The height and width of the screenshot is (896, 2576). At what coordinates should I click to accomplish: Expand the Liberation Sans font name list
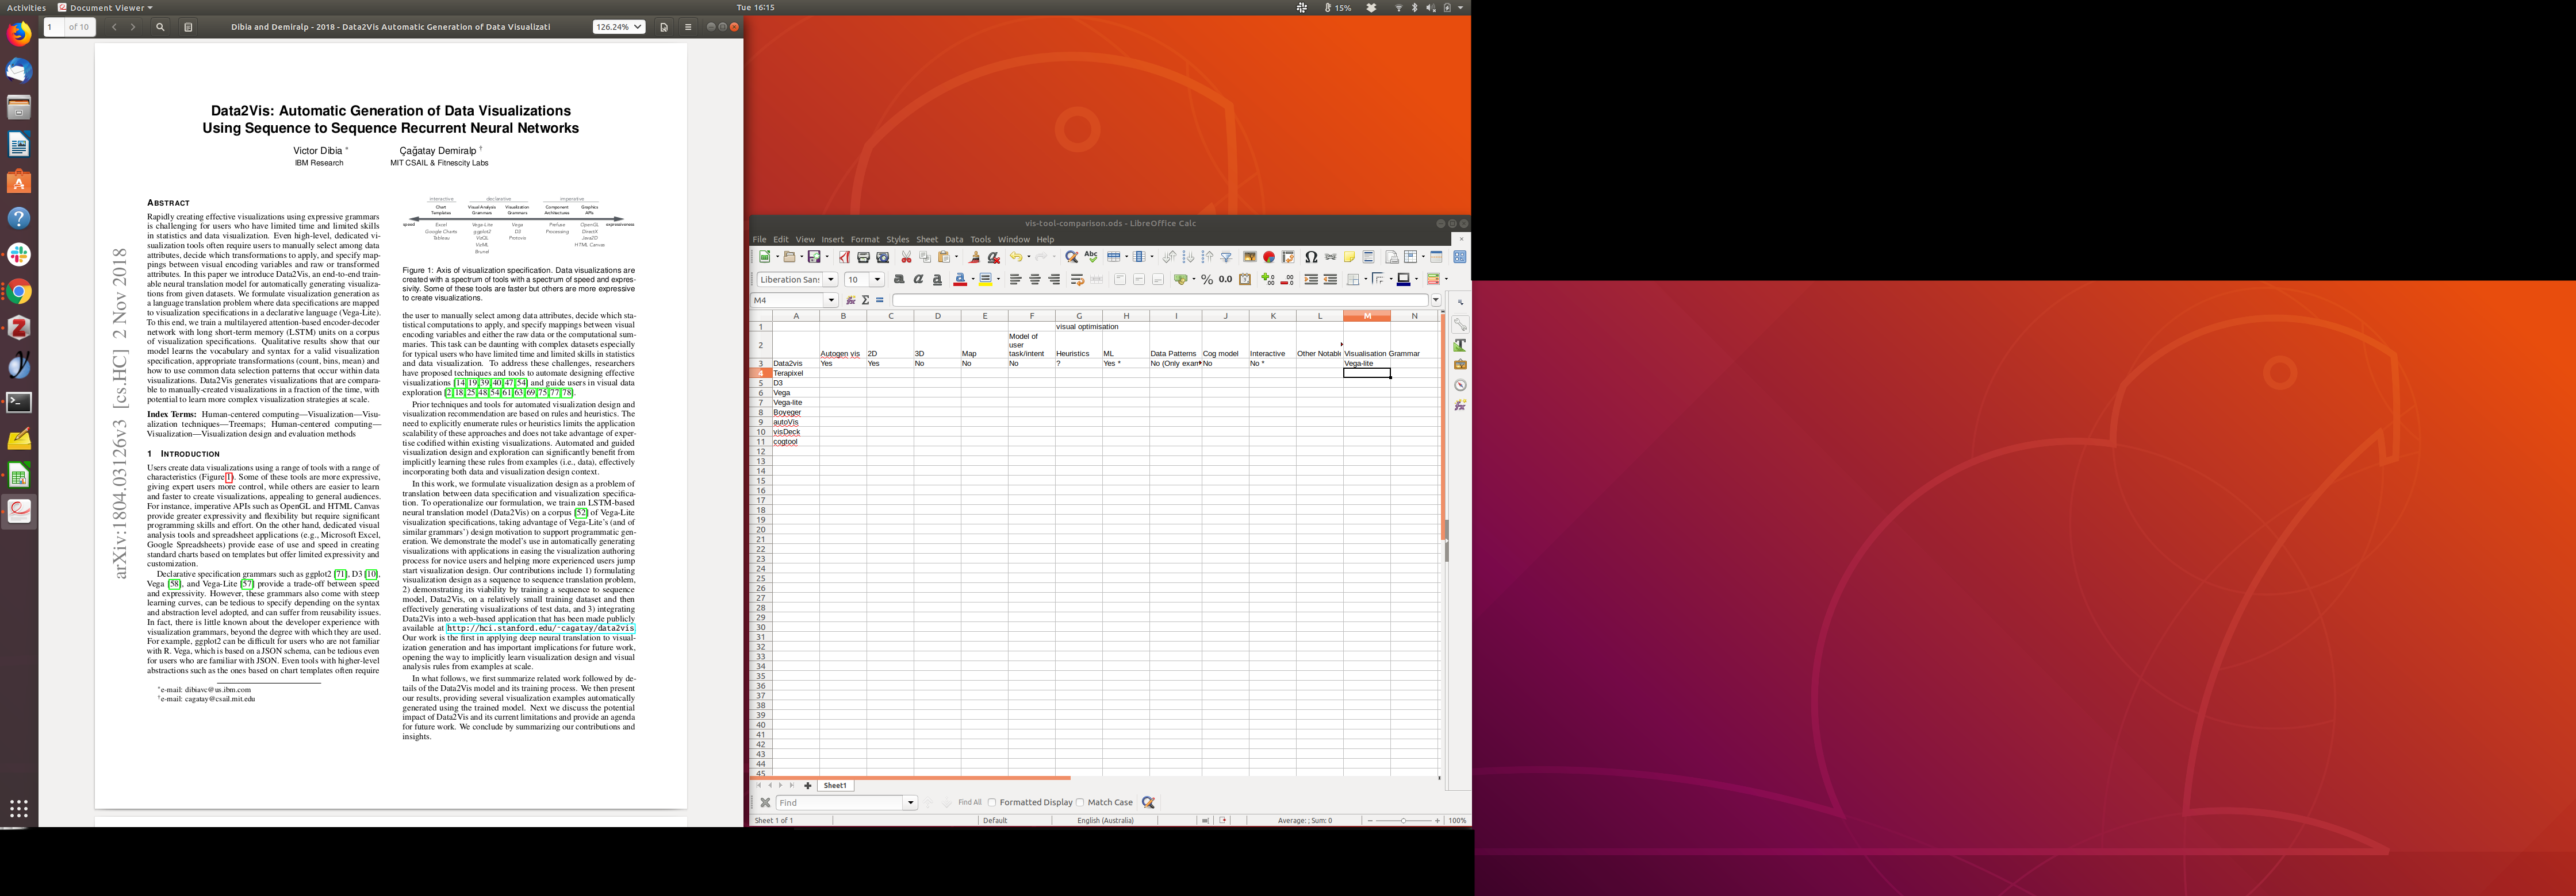[831, 280]
